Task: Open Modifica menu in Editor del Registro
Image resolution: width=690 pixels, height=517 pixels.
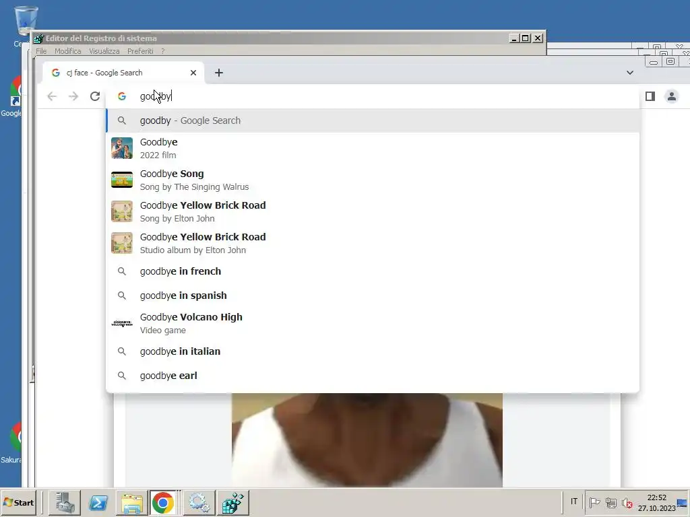Action: click(x=68, y=51)
